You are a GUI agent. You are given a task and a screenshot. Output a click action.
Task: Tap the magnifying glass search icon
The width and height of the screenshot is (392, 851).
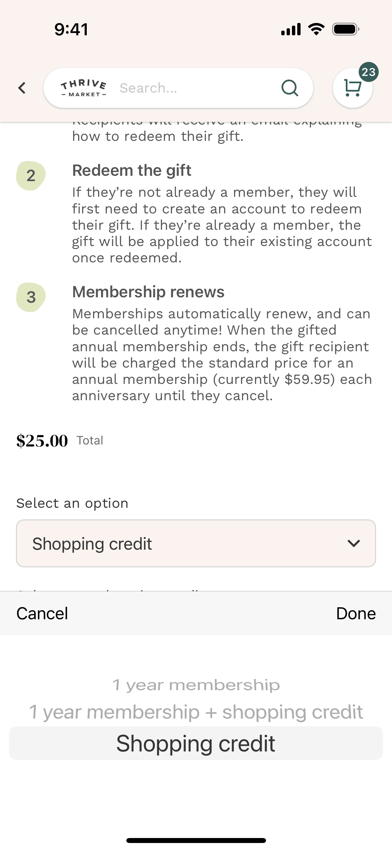pyautogui.click(x=290, y=88)
